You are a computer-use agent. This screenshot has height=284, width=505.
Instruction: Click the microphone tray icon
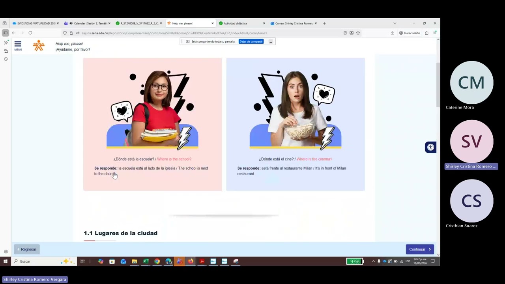pyautogui.click(x=379, y=261)
